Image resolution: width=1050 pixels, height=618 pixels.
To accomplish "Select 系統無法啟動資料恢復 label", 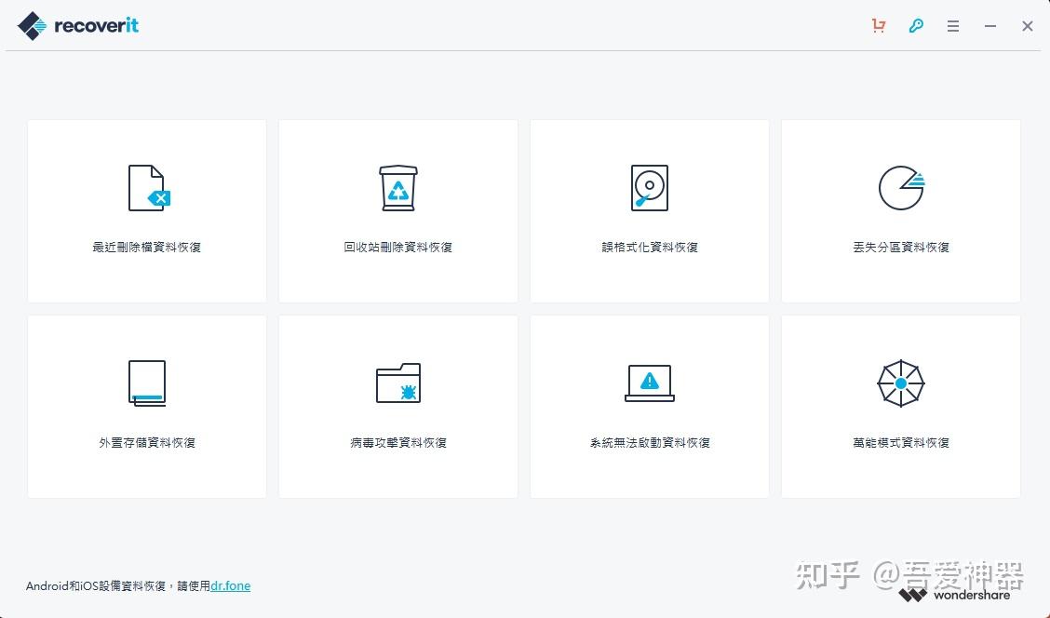I will pos(650,443).
